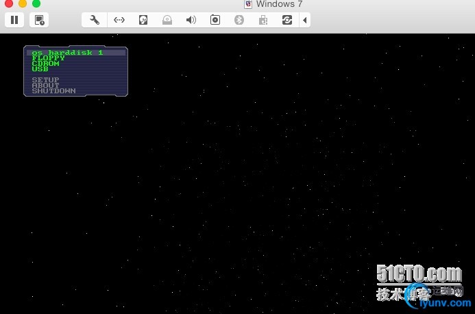
Task: Collapse the device toolbar arrow
Action: pos(305,20)
